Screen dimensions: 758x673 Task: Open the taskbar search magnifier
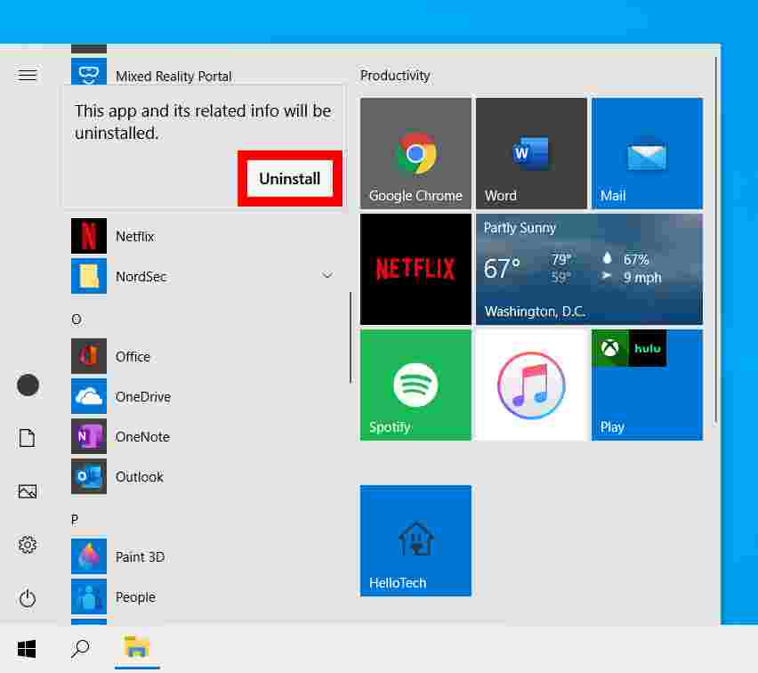click(80, 649)
